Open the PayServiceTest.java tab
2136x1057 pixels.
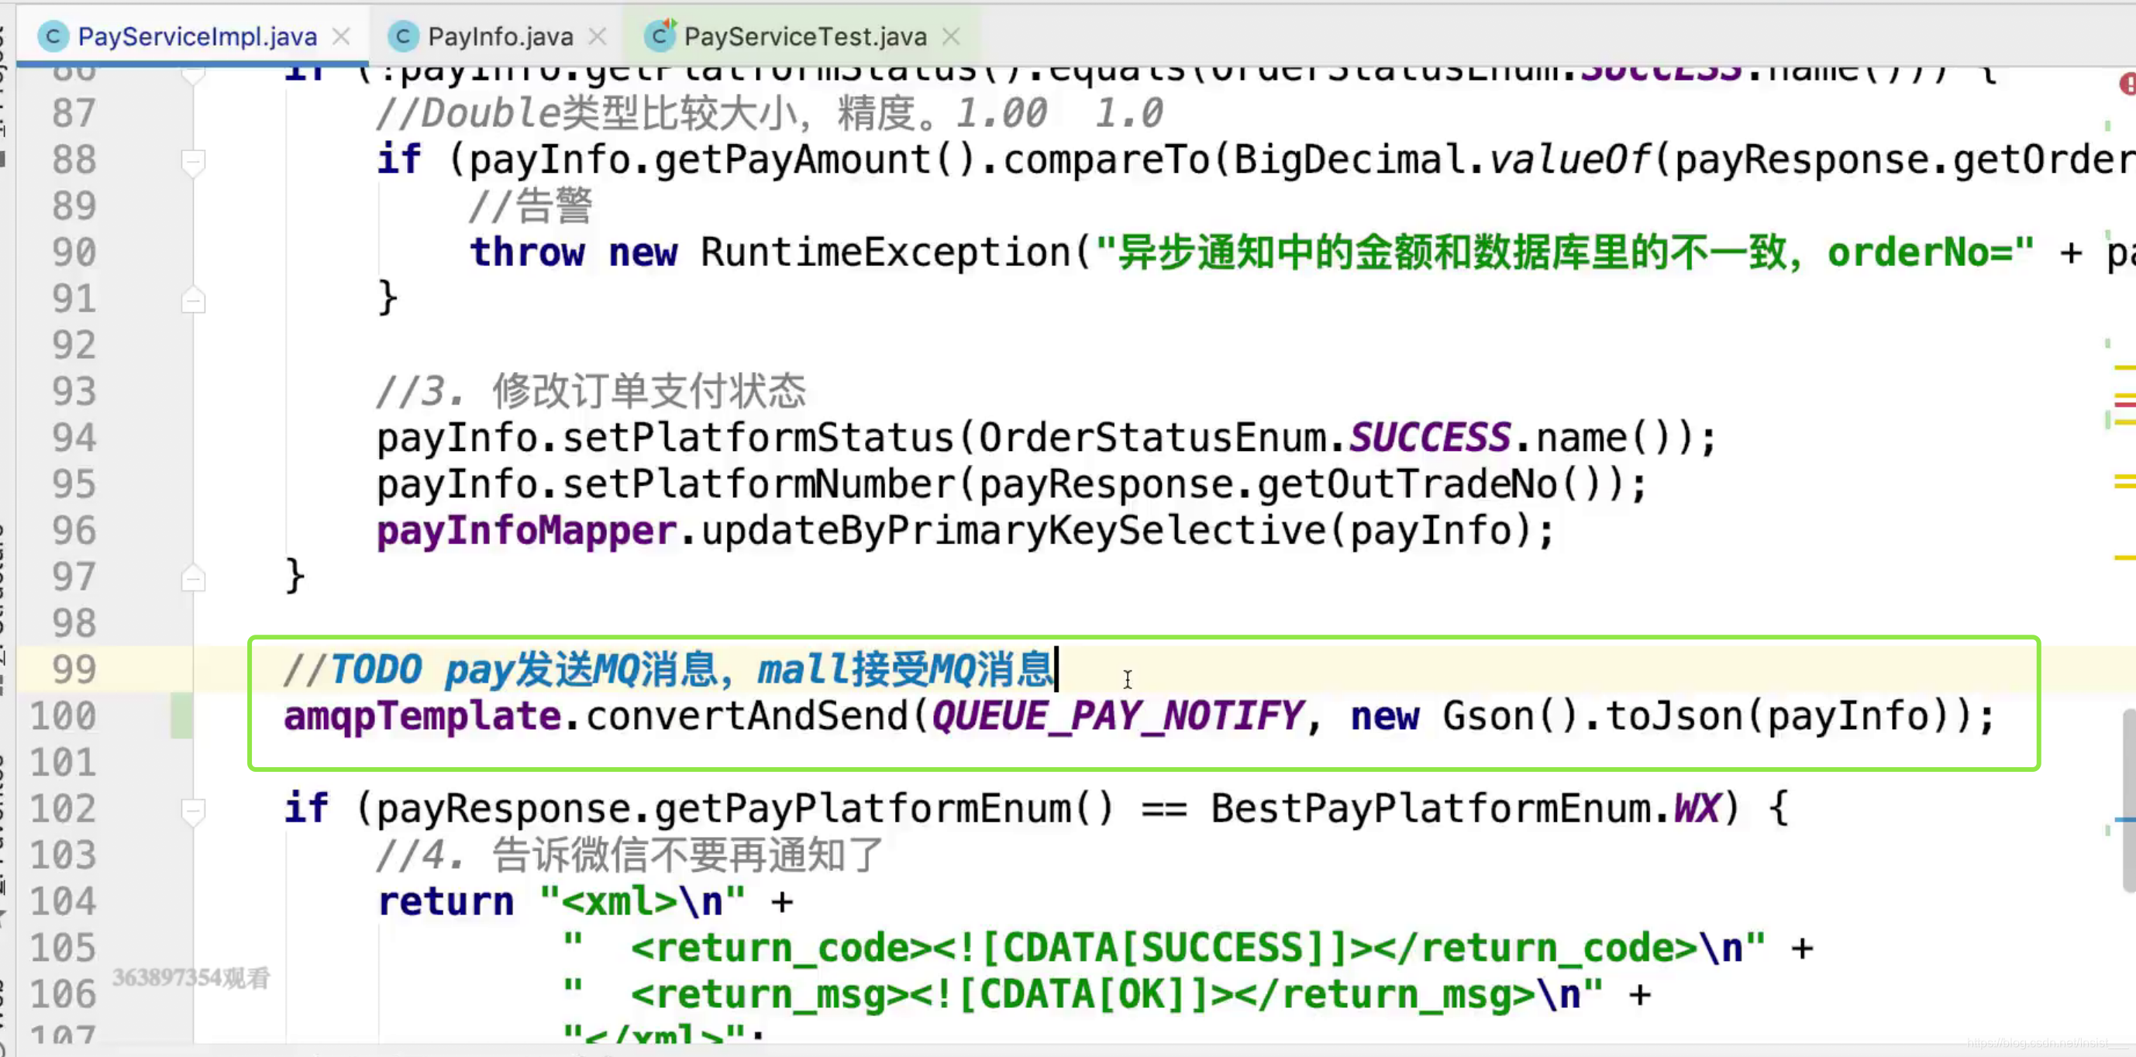pyautogui.click(x=805, y=36)
